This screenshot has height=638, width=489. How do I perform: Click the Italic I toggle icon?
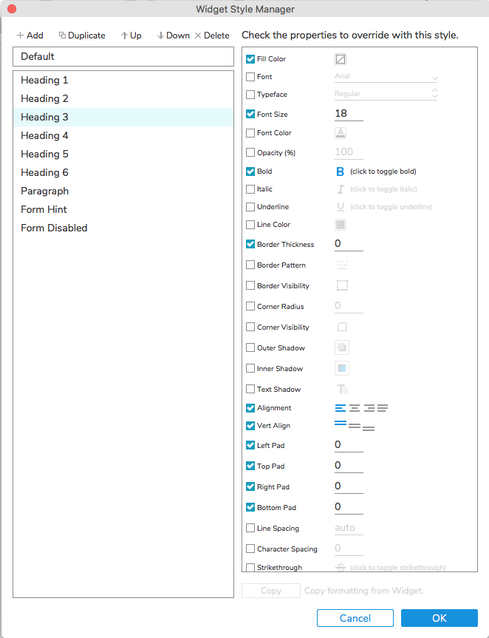coord(341,189)
